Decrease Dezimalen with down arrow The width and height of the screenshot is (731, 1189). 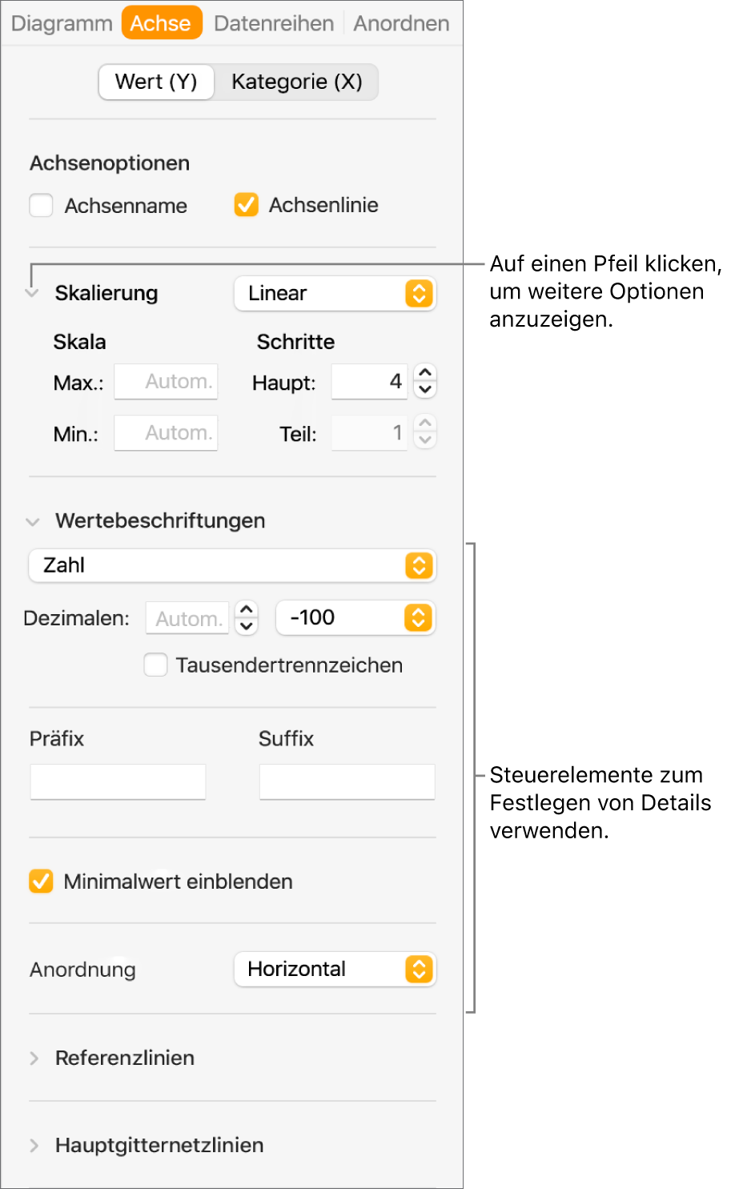point(247,627)
